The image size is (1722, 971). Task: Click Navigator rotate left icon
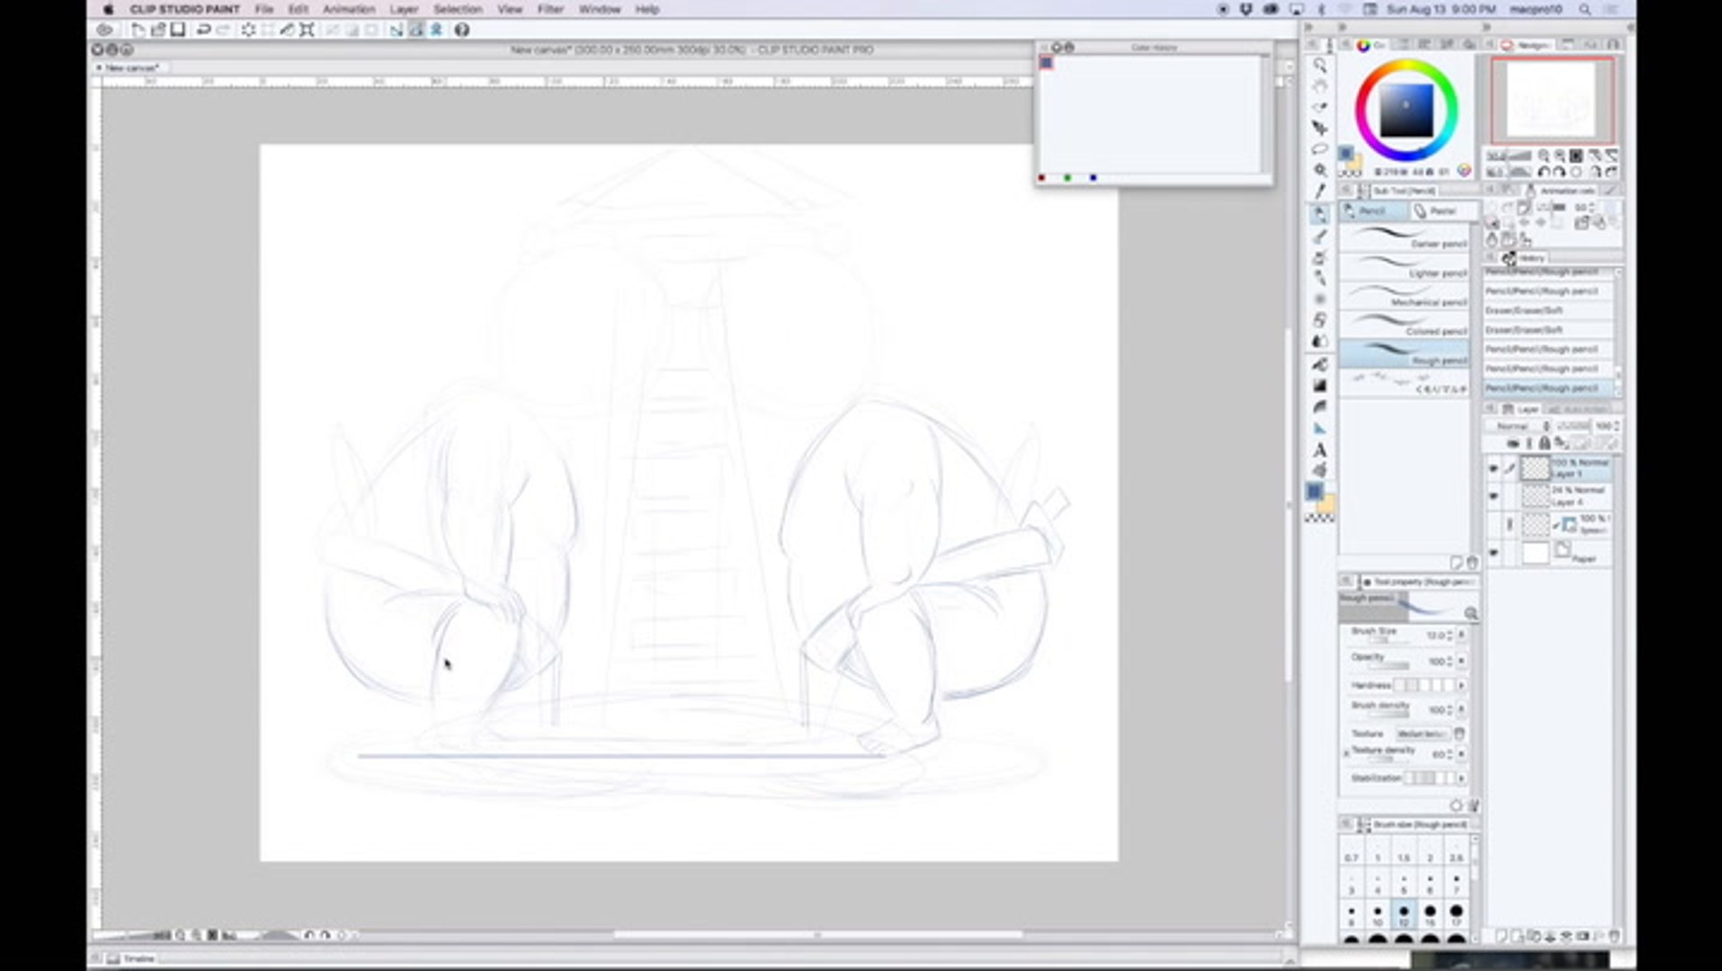1543,172
